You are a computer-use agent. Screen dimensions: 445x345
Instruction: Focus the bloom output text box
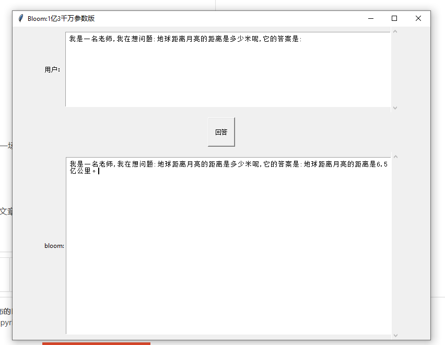point(228,245)
